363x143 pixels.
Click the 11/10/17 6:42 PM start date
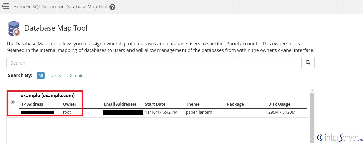tap(161, 112)
